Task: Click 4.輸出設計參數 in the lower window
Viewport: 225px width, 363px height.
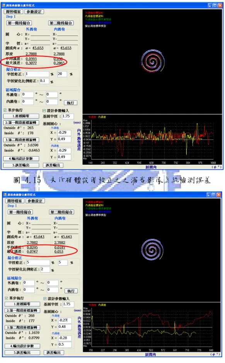Action: (22, 346)
